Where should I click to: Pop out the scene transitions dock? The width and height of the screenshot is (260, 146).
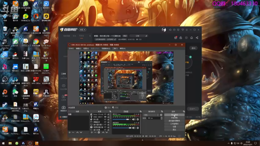[x=162, y=112]
